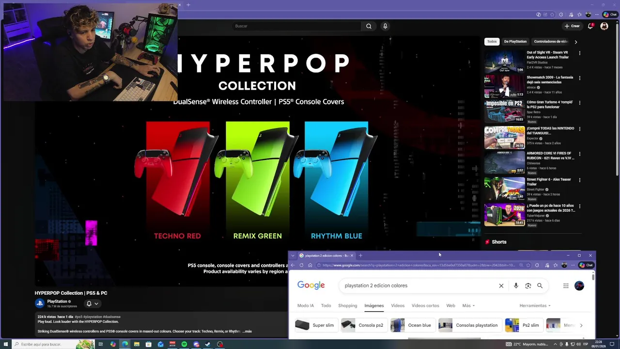Go to home page in Google window
The image size is (620, 349).
click(x=310, y=265)
